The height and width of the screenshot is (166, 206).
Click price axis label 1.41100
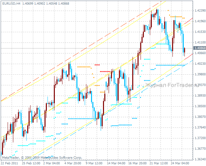click(200, 42)
